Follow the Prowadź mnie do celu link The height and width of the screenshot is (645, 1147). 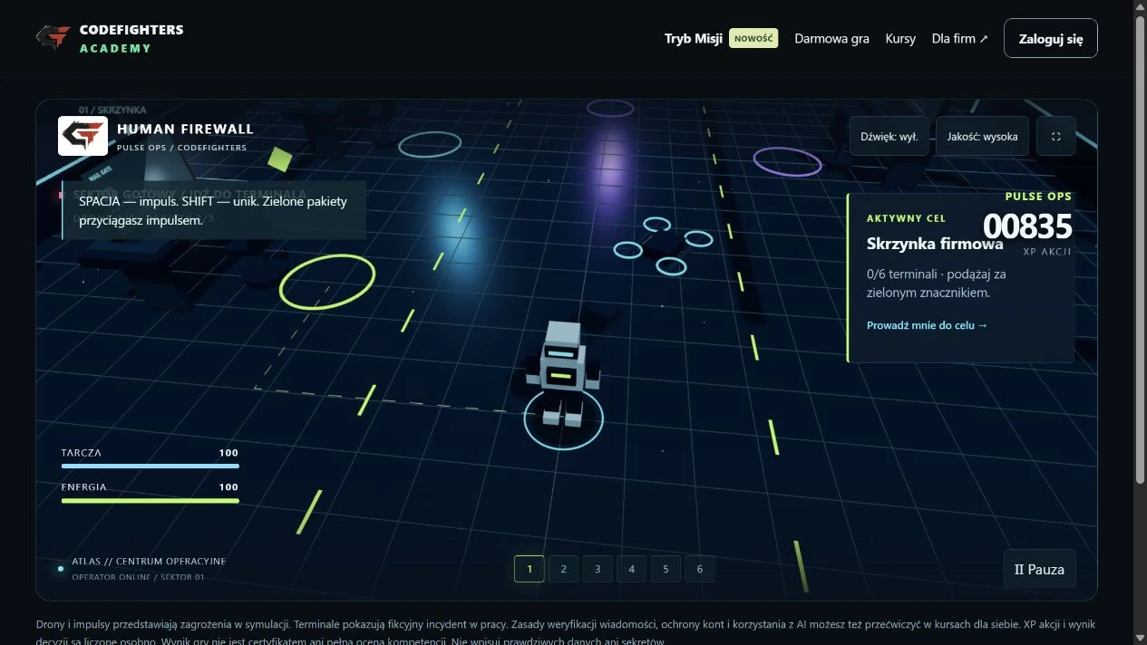point(927,325)
